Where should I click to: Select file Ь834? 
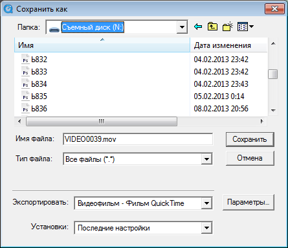pyautogui.click(x=39, y=84)
